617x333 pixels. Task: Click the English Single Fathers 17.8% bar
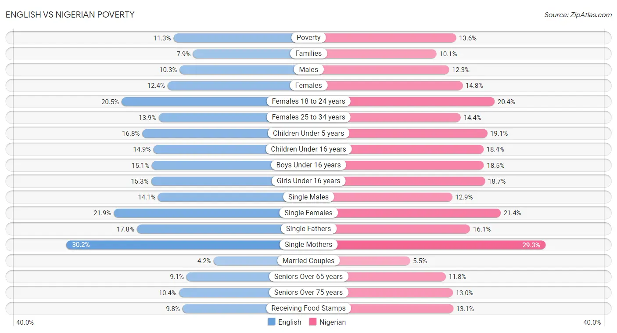click(x=222, y=229)
